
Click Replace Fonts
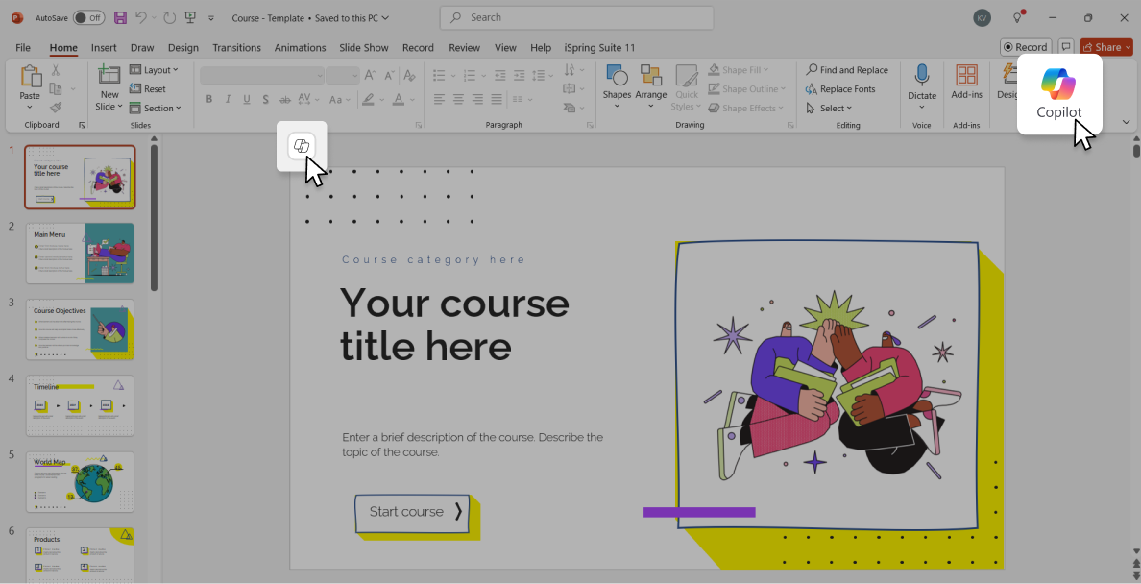840,88
